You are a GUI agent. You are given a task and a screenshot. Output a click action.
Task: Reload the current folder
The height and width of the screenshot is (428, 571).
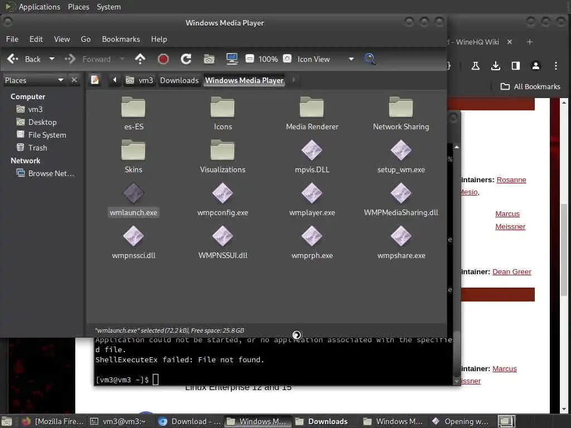(186, 59)
